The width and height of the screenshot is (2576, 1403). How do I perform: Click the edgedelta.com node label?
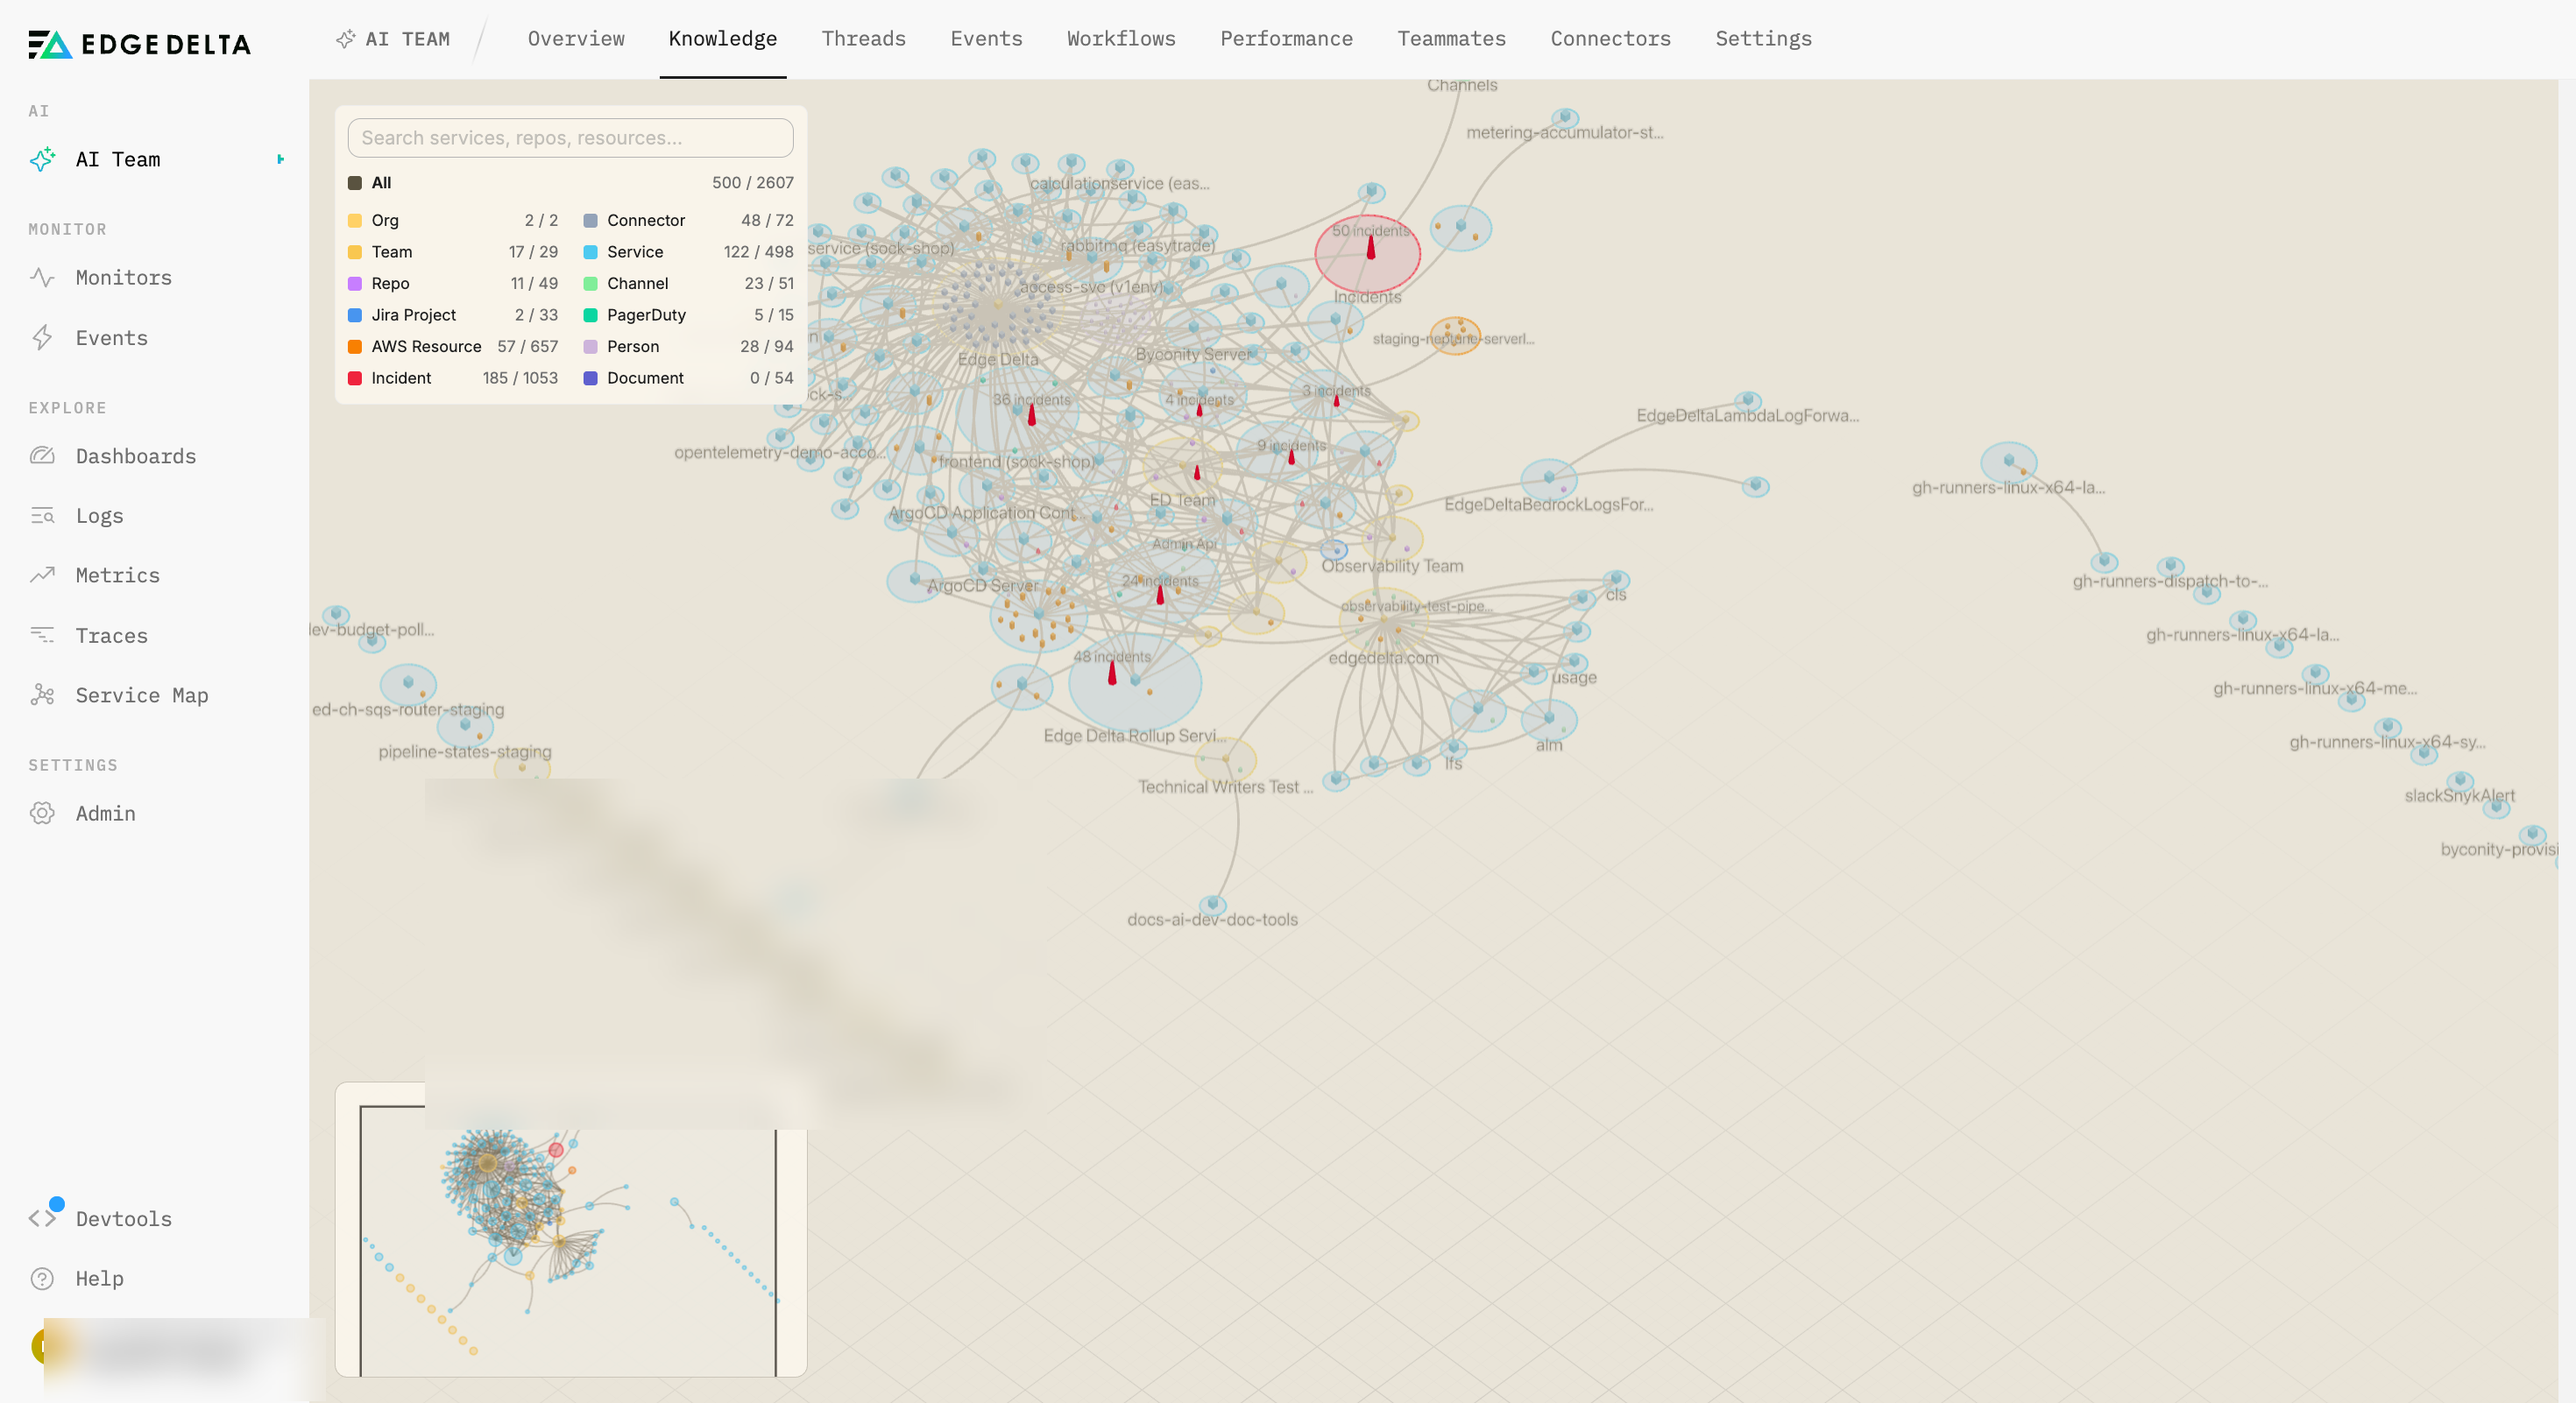(1384, 658)
